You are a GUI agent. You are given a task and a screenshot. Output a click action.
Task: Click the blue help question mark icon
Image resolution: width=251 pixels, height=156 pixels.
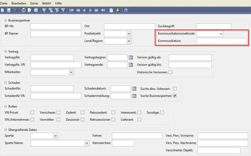126,10
